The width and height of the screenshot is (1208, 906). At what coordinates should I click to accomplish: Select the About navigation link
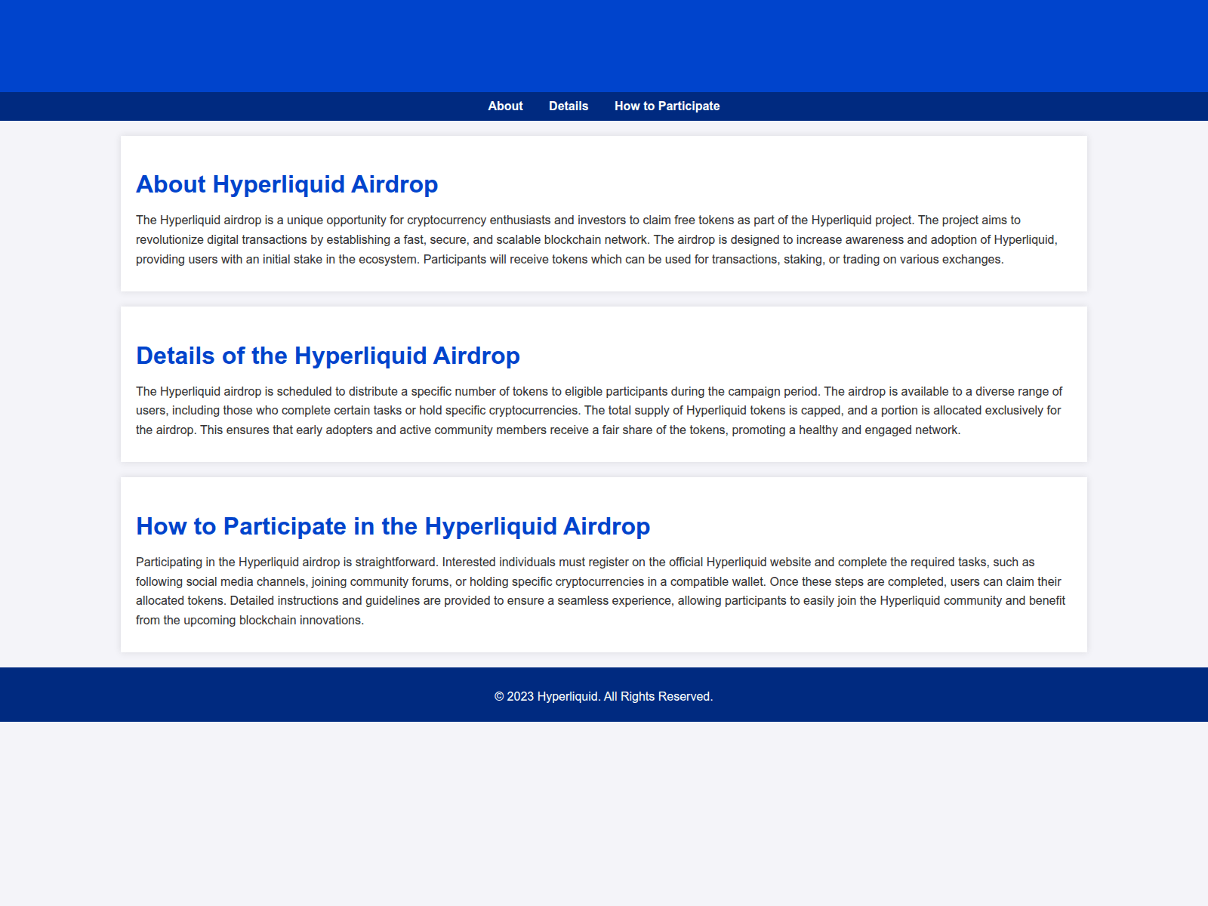(505, 106)
